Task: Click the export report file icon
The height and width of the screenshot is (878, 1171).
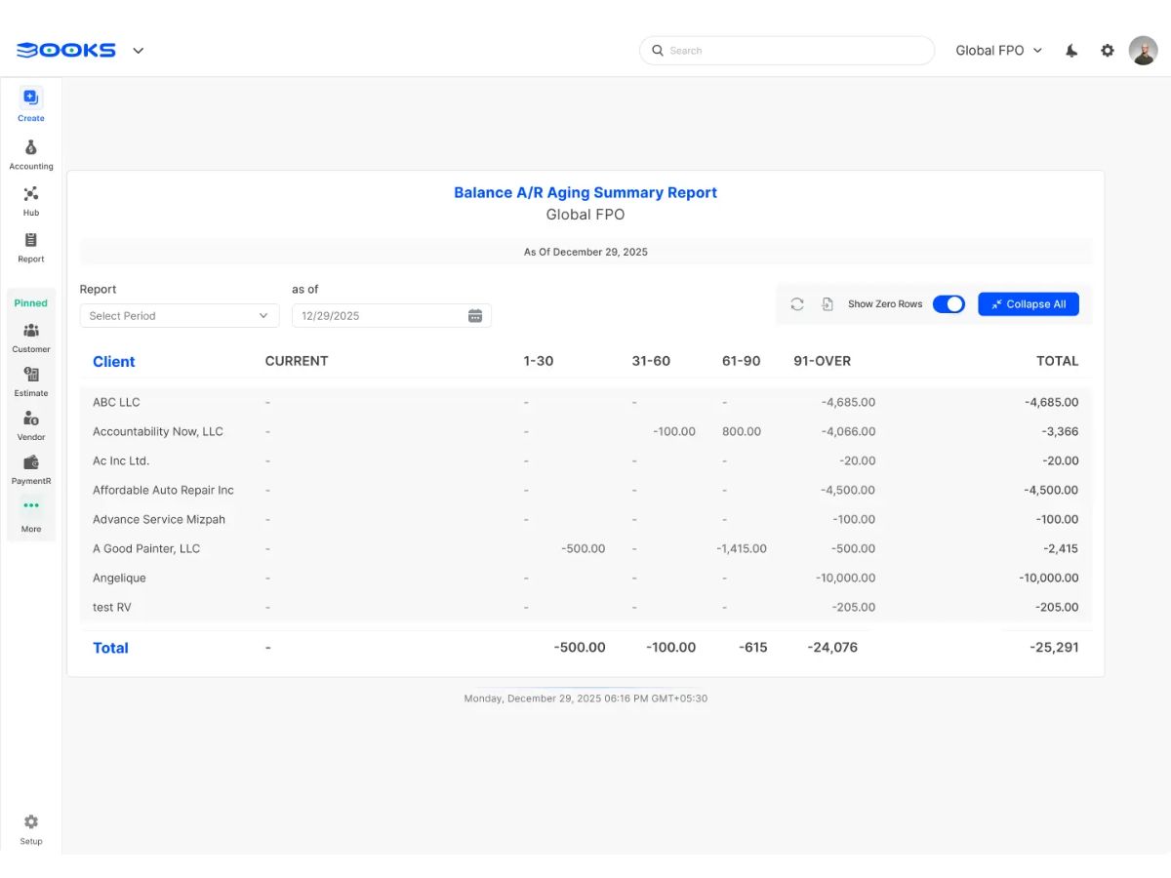Action: pos(828,304)
